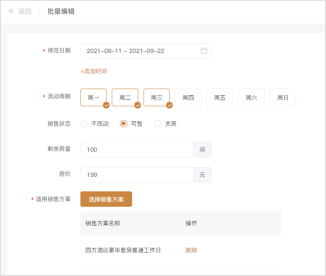The height and width of the screenshot is (276, 326).
Task: Deselect 周二 weekday option
Action: [125, 98]
